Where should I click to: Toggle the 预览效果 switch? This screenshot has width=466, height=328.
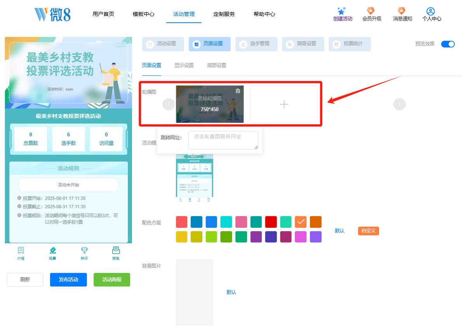[x=448, y=44]
